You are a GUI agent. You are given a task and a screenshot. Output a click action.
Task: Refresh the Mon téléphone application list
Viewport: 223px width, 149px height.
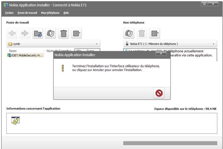tap(129, 33)
